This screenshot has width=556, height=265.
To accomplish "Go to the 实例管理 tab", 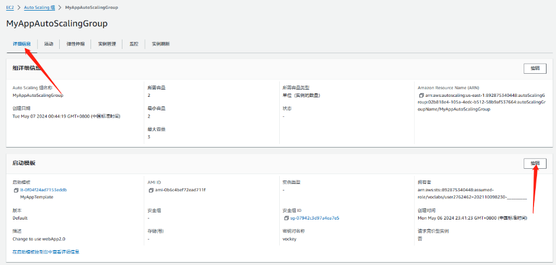I will 106,44.
